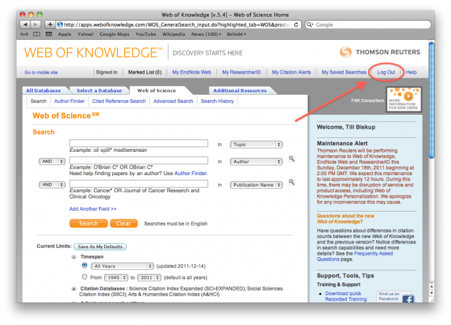The width and height of the screenshot is (451, 325).
Task: Click the page reload icon in address bar
Action: 296,25
